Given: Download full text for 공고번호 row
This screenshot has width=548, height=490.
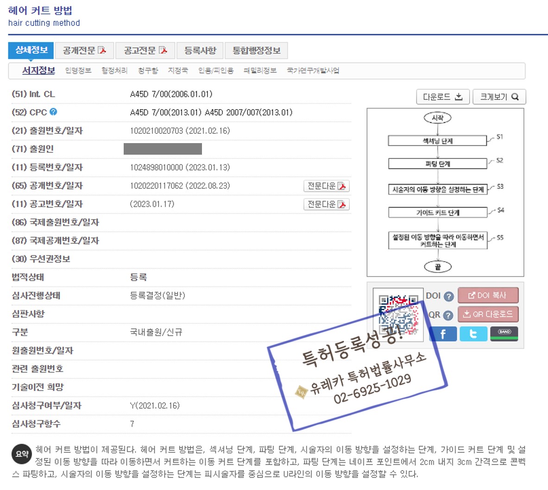Looking at the screenshot, I should [x=326, y=204].
